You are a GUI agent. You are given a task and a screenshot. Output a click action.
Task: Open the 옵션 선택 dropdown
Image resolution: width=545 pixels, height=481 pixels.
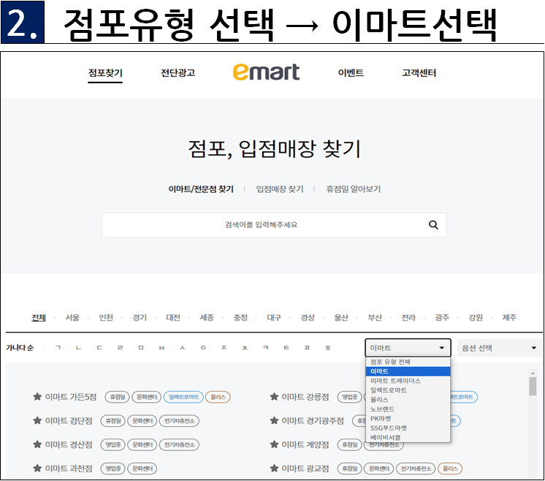tap(499, 348)
